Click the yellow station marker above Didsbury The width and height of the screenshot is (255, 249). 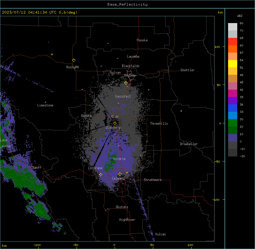pos(115,123)
